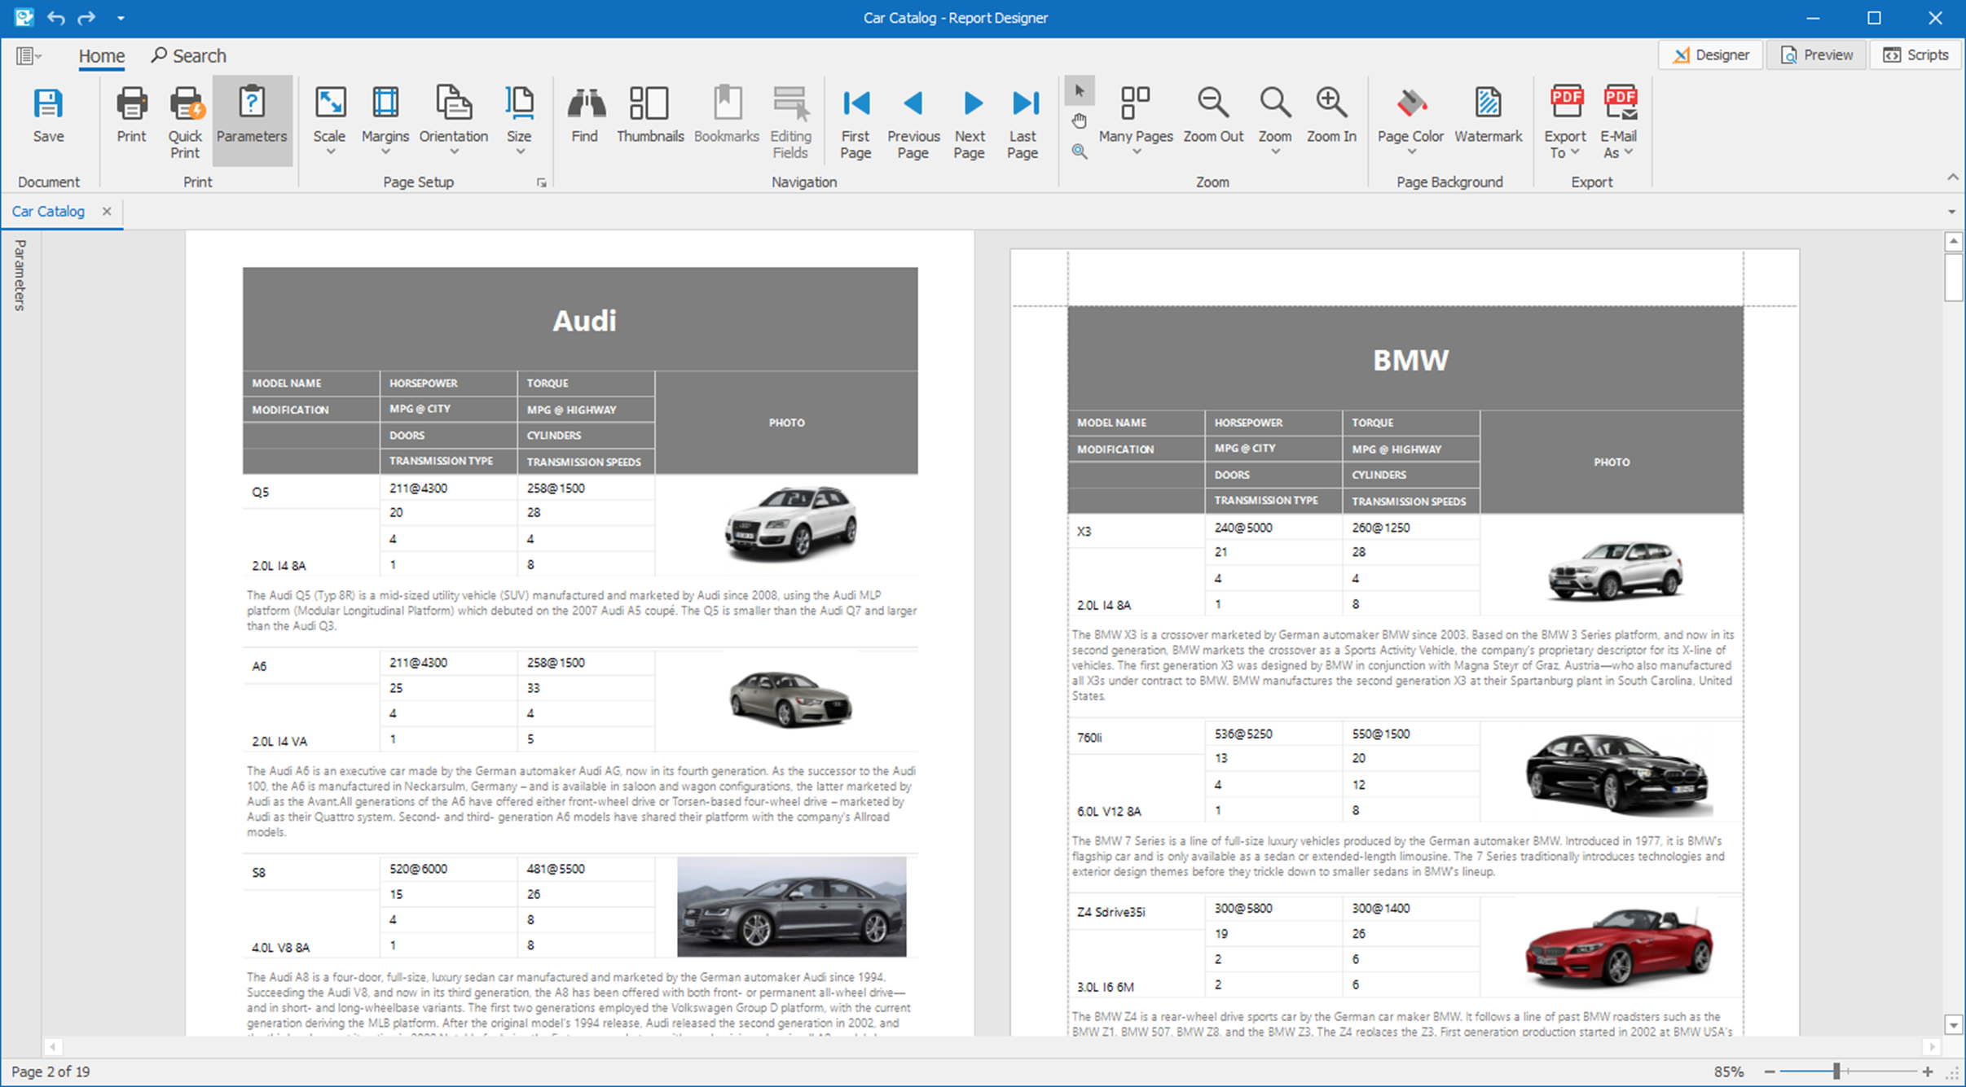
Task: Click the BMW 760li model name
Action: point(1089,738)
